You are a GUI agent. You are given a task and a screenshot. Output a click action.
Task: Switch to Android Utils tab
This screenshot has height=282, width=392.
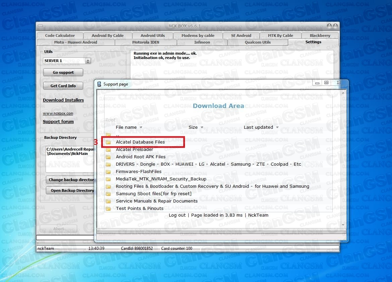pyautogui.click(x=152, y=36)
